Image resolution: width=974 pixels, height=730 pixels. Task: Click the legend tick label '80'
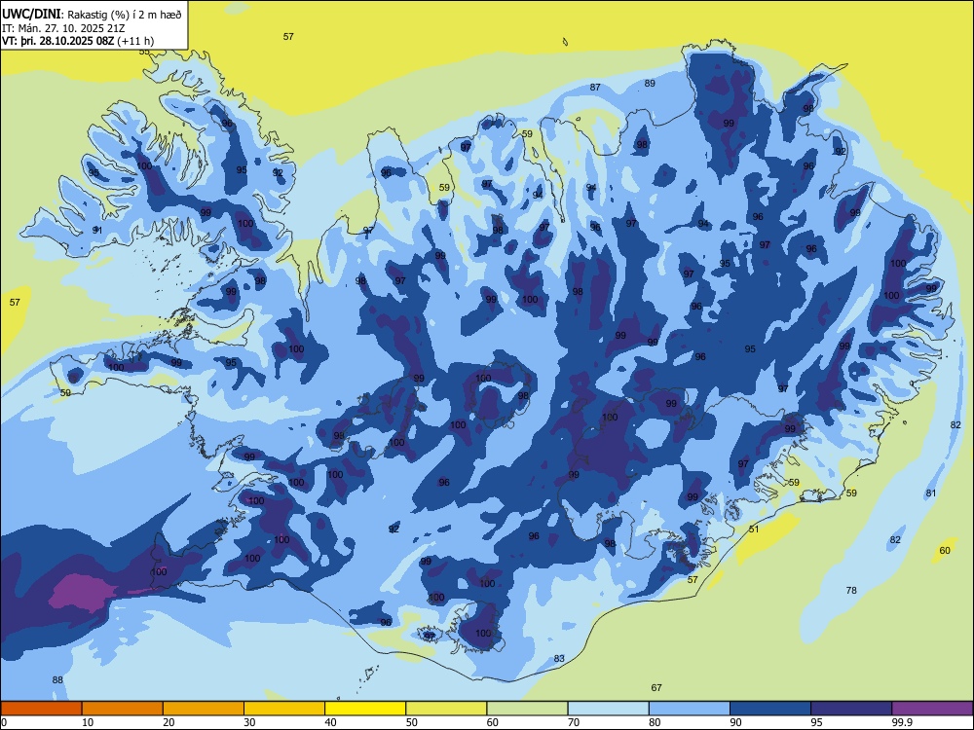655,722
